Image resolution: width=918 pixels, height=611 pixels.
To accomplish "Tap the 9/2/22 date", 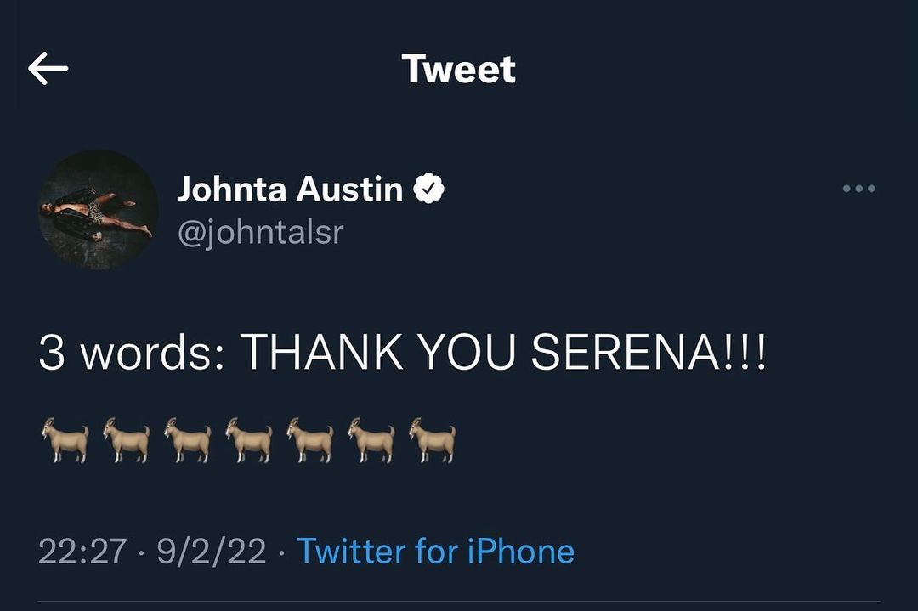I will (212, 552).
